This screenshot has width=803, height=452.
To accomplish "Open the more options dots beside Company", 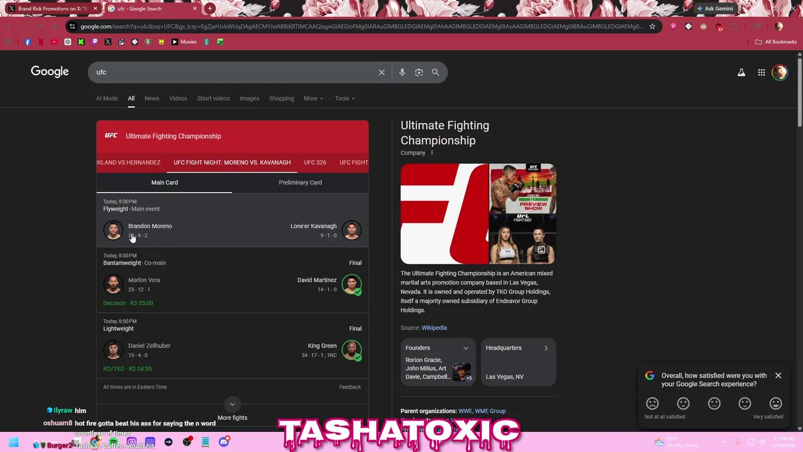I will point(432,153).
